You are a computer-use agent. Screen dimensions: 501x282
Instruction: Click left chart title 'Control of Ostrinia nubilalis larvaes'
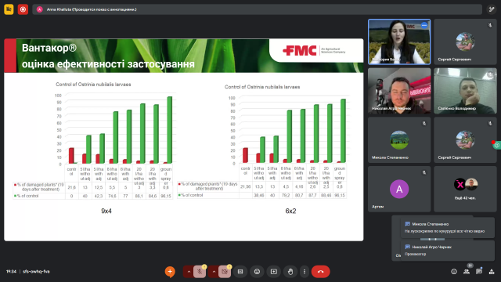click(x=93, y=85)
